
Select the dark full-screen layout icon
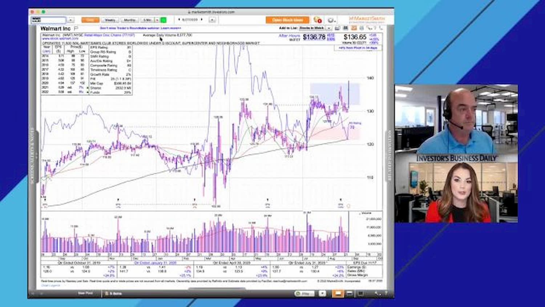pos(360,294)
